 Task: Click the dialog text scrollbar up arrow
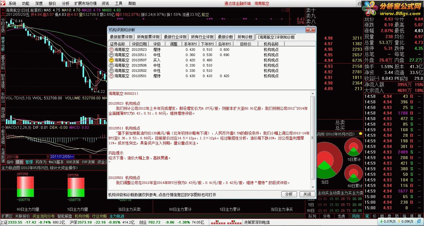(313, 93)
